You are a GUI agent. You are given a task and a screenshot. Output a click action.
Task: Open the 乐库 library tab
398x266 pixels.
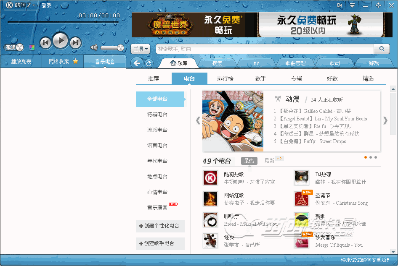click(x=179, y=63)
